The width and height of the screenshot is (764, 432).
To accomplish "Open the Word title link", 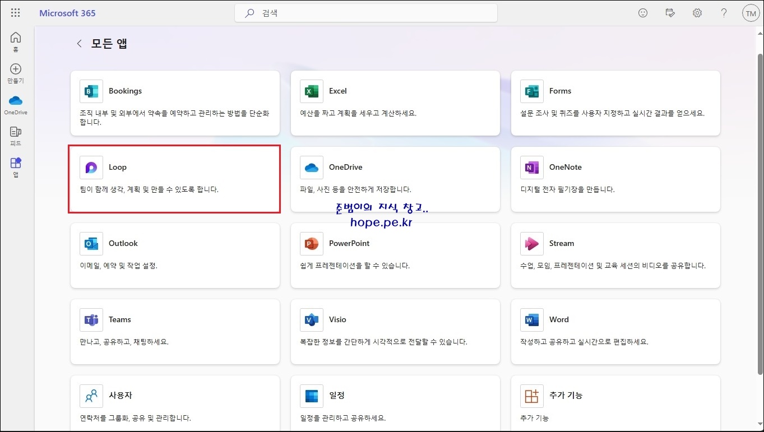I will [x=559, y=319].
